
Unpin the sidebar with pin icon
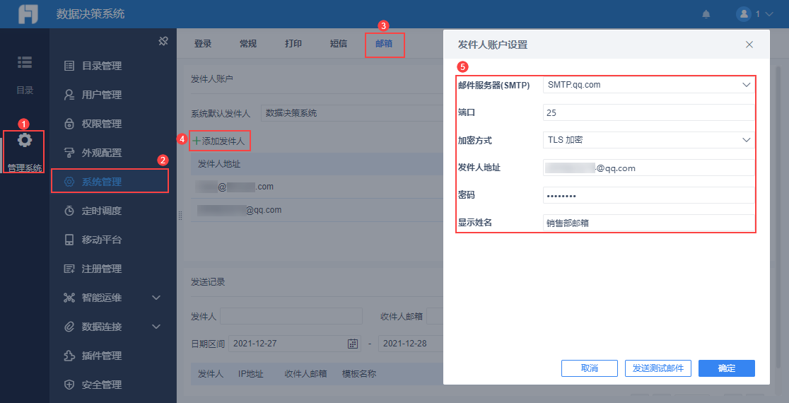pos(163,41)
